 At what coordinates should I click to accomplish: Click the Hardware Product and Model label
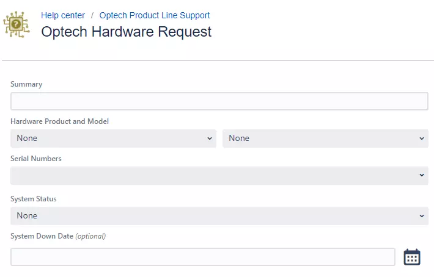pos(59,121)
